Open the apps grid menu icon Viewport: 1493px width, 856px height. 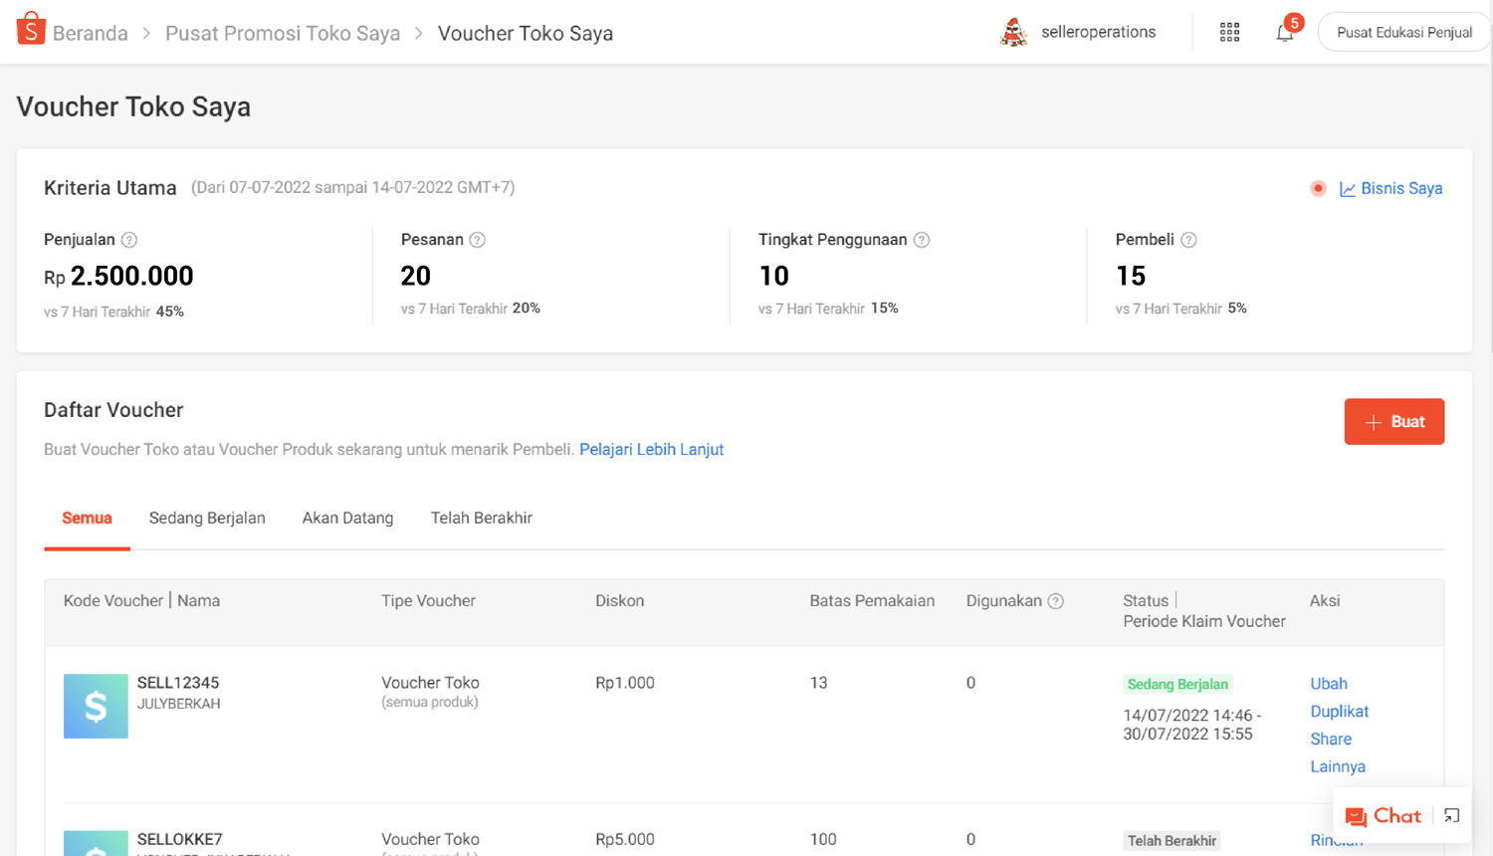[x=1229, y=32]
